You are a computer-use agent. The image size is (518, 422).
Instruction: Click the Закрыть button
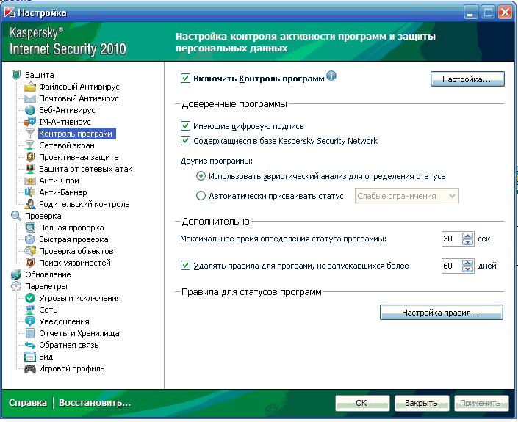(422, 403)
